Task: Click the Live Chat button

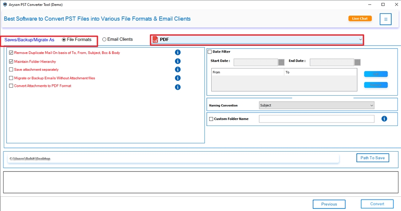Action: (x=360, y=19)
